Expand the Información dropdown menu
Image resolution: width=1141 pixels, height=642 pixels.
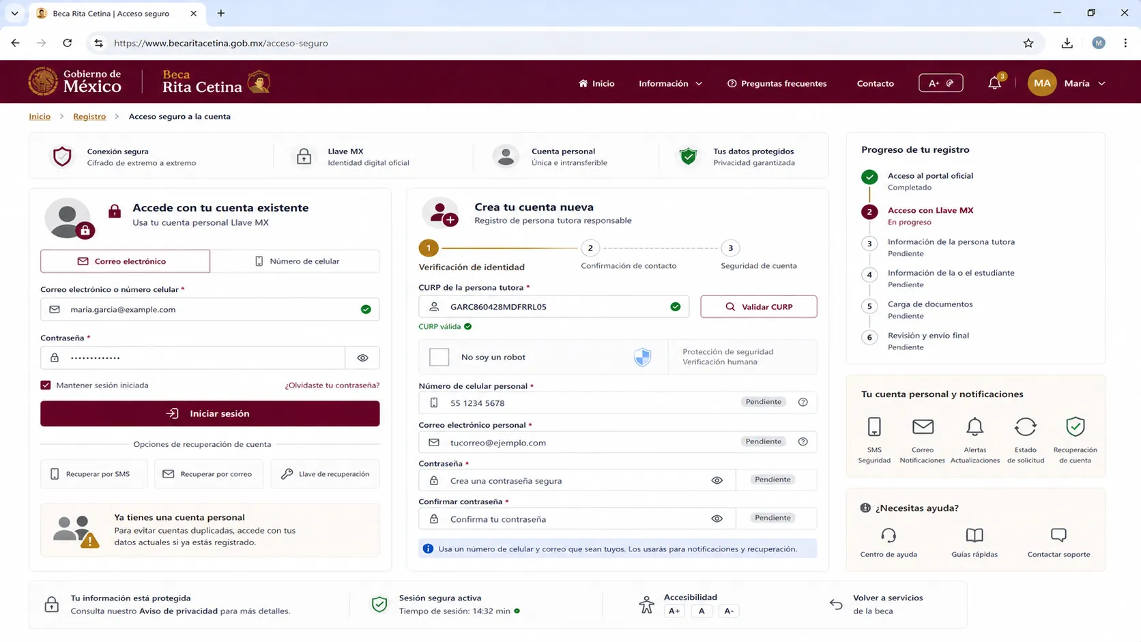[x=670, y=83]
